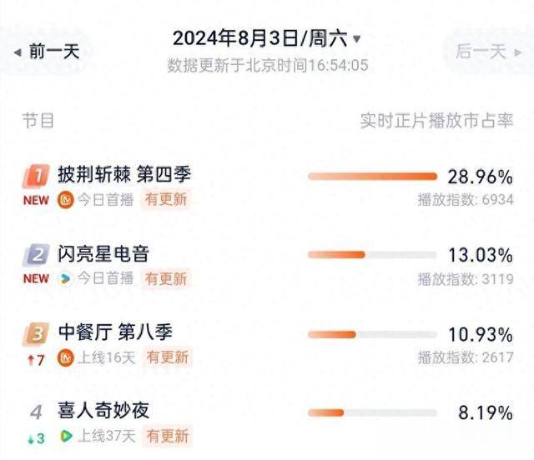Click Mango TV logo under 披荆斩棘 第四季
The width and height of the screenshot is (534, 460).
pos(65,200)
